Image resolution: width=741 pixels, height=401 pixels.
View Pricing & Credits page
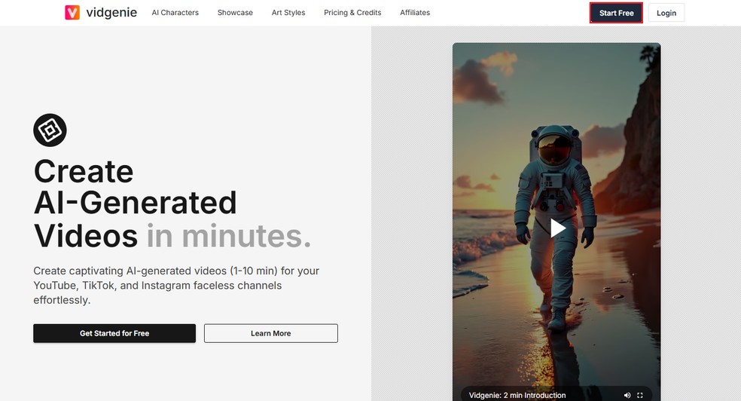352,13
